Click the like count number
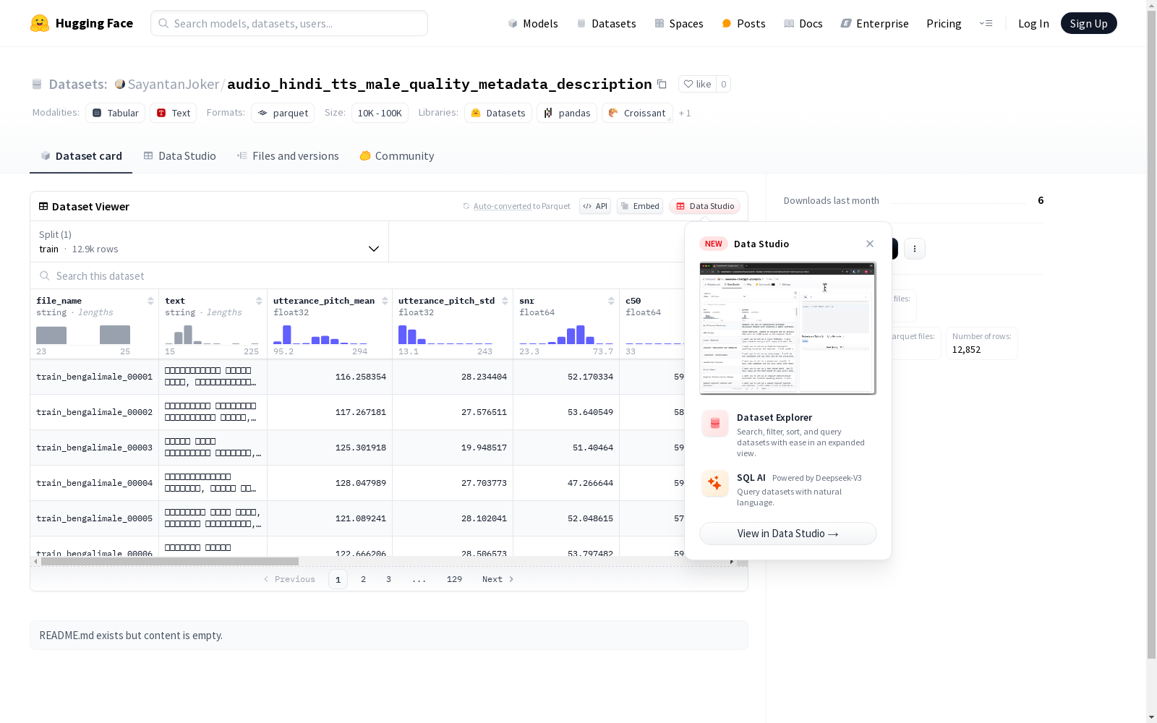This screenshot has width=1157, height=723. coord(723,84)
